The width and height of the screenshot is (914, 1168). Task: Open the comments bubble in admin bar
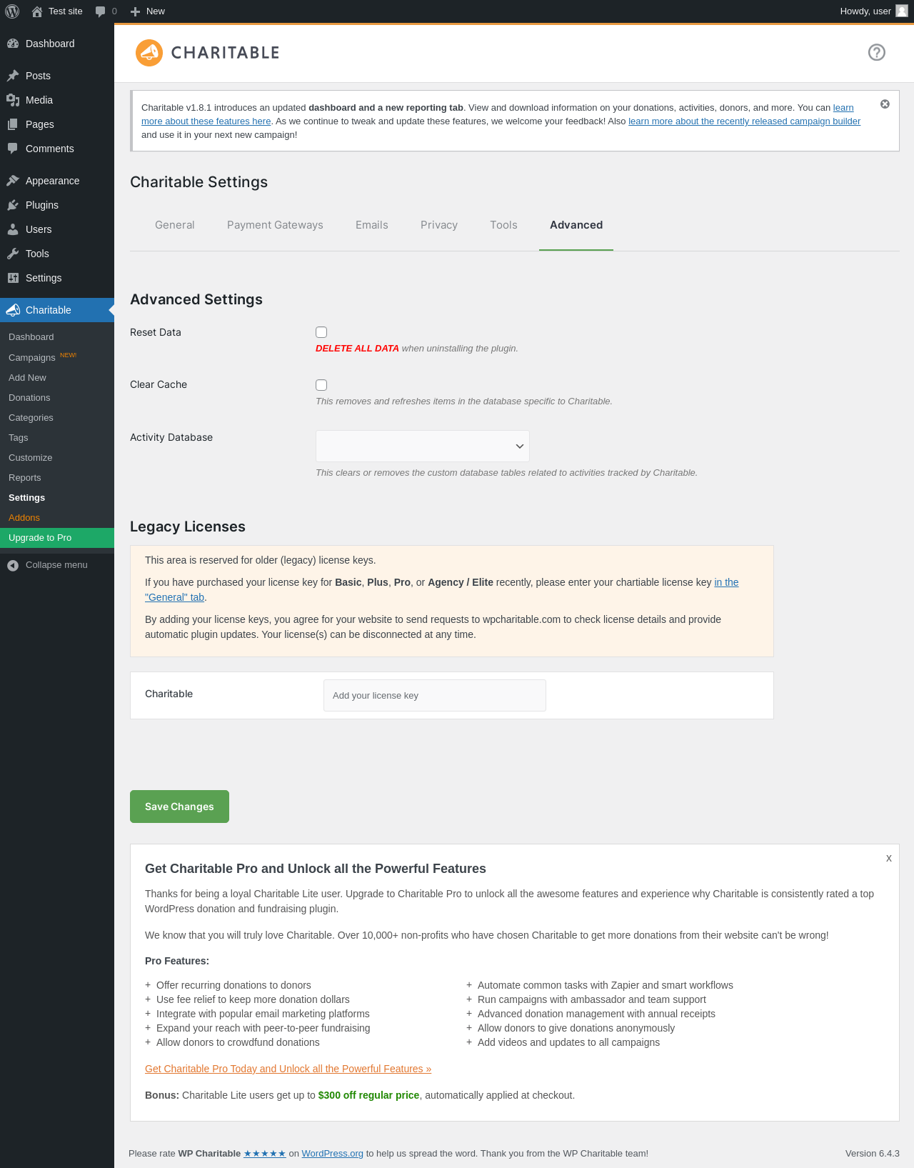tap(106, 11)
